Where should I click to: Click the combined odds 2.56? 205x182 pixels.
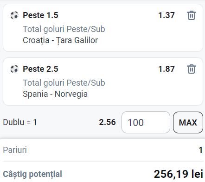click(107, 122)
